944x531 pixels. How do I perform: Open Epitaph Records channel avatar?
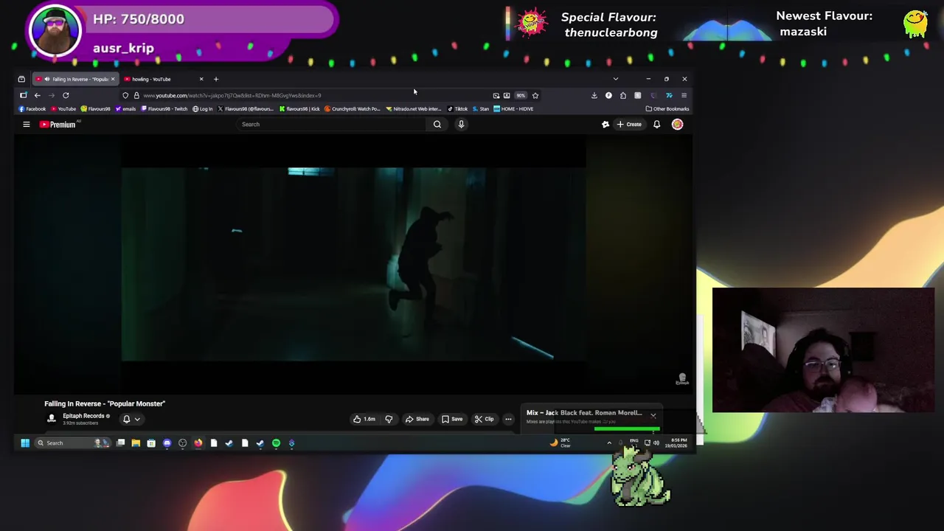tap(52, 419)
